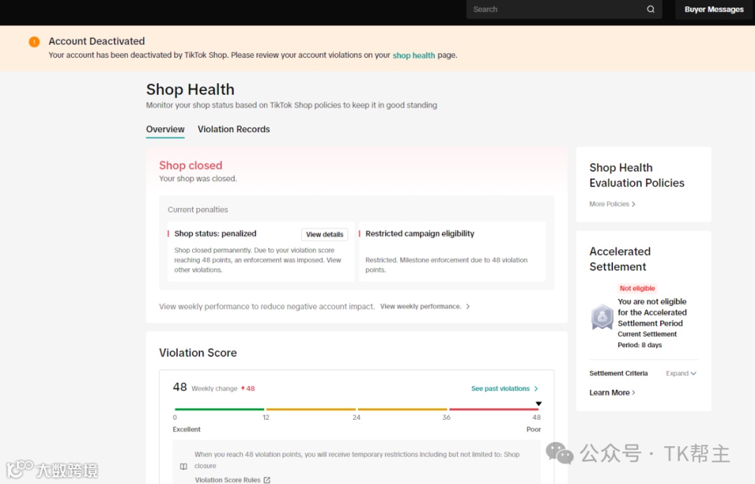Click the Learn More link
Viewport: 755px width, 484px height.
point(609,393)
